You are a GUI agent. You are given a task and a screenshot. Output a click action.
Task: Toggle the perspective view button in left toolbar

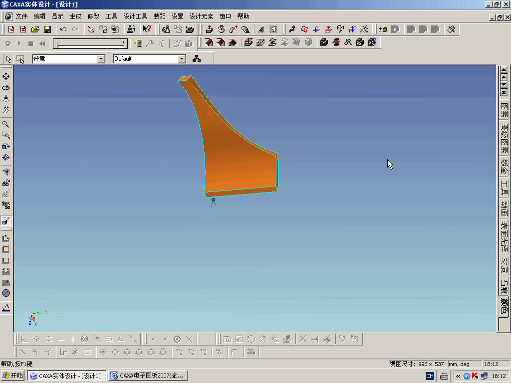pos(6,221)
